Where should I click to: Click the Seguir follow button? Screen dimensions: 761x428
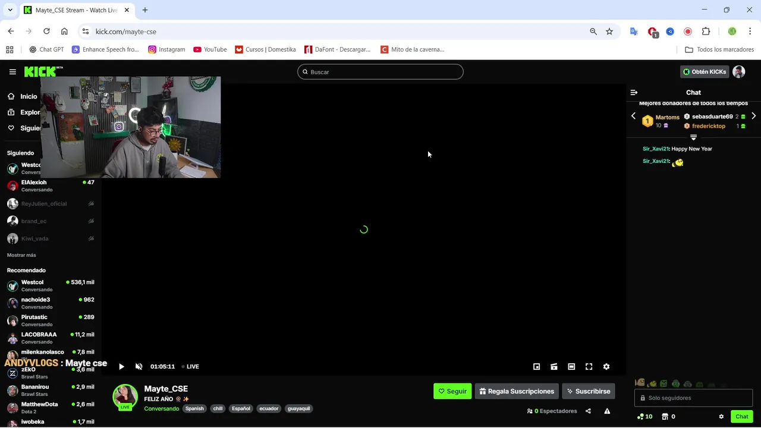tap(452, 391)
